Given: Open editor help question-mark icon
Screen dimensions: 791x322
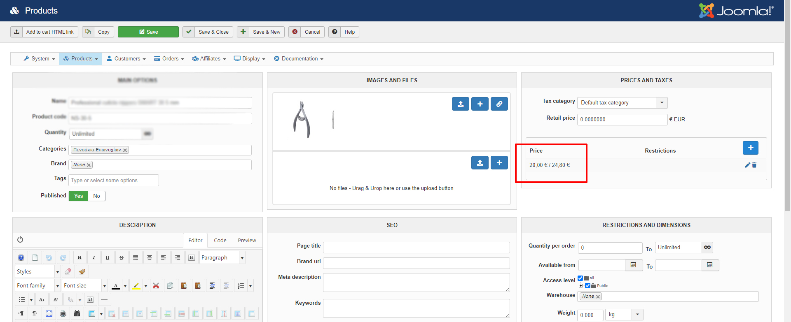Looking at the screenshot, I should pyautogui.click(x=21, y=258).
